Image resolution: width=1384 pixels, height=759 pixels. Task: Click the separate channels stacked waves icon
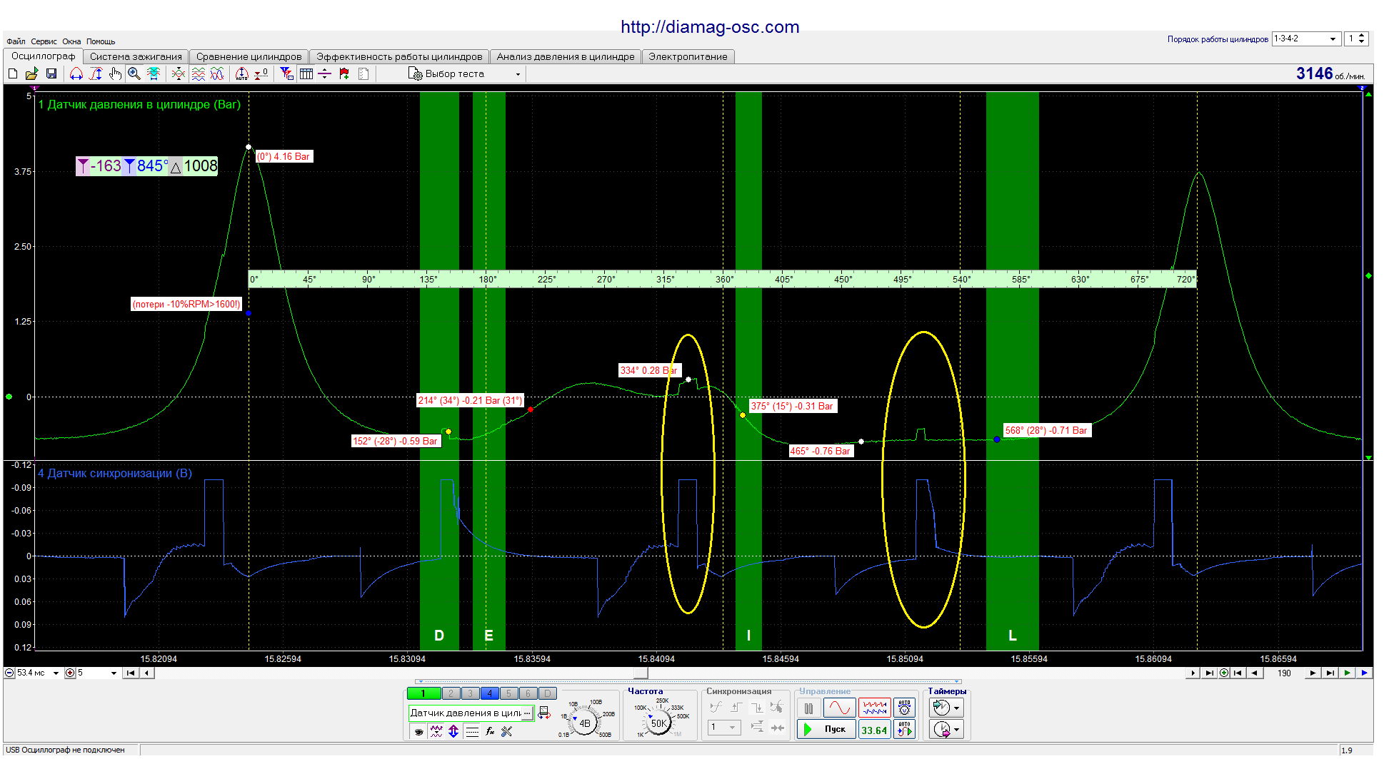pyautogui.click(x=198, y=73)
